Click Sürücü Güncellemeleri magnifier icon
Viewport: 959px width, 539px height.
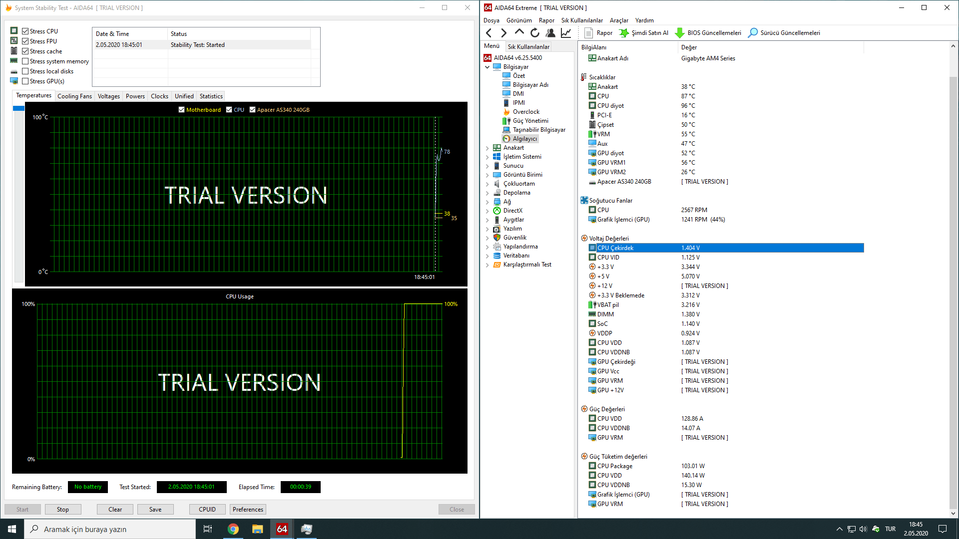(753, 33)
